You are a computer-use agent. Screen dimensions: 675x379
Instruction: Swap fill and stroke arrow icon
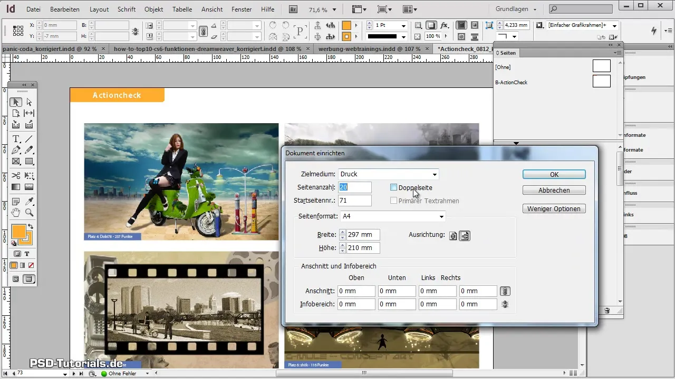(30, 227)
